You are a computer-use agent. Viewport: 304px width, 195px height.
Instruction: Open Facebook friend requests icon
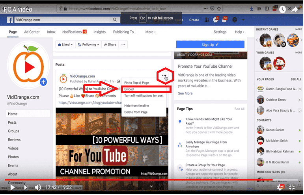pyautogui.click(x=207, y=20)
